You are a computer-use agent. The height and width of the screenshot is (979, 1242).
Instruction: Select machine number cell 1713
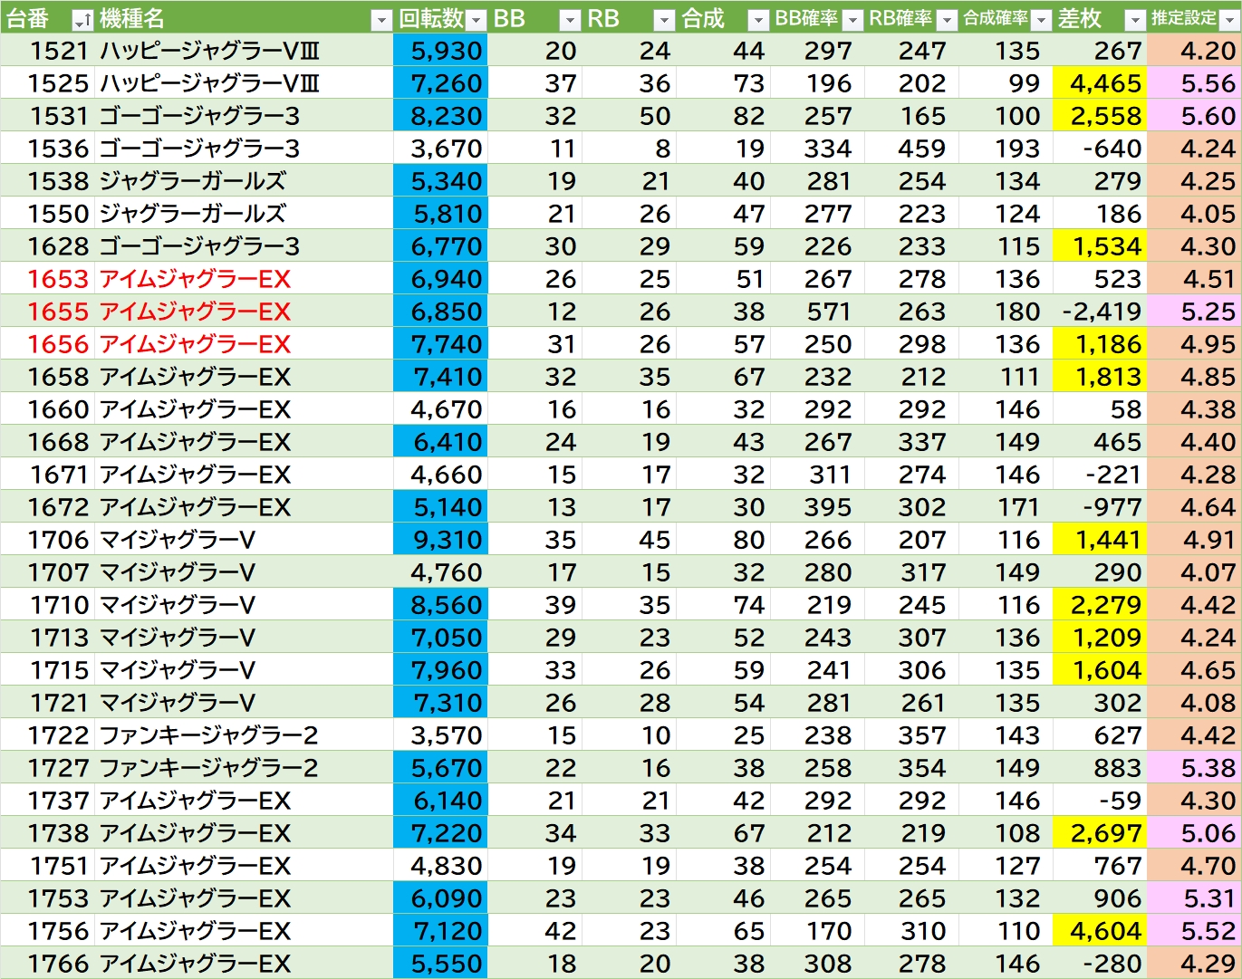[47, 638]
